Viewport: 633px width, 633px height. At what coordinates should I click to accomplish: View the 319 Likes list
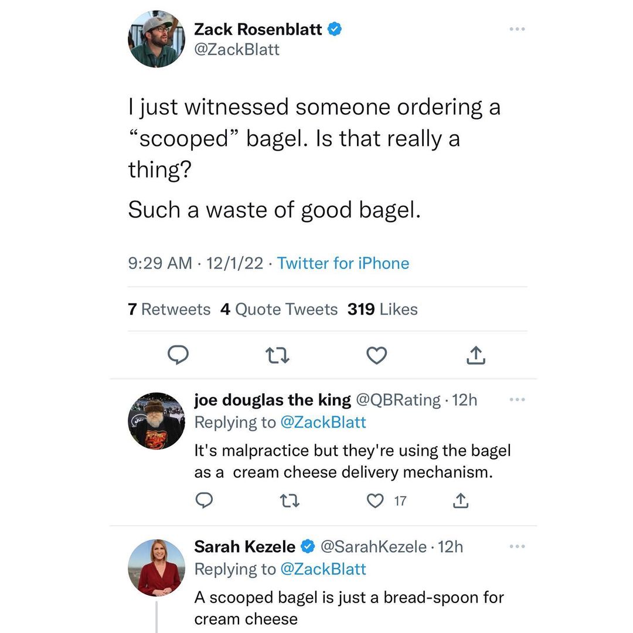[x=382, y=309]
